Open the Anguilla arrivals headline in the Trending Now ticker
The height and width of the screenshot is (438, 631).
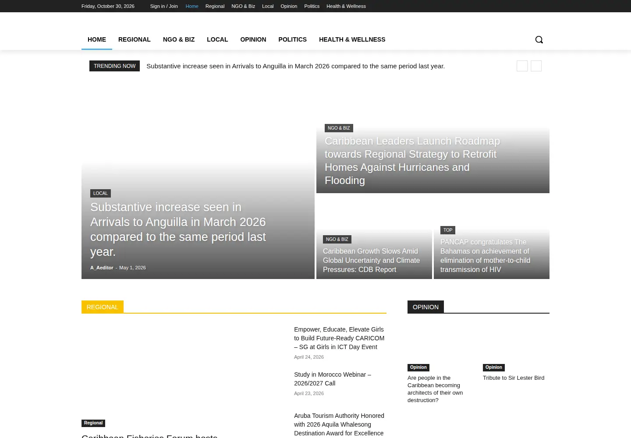[296, 66]
